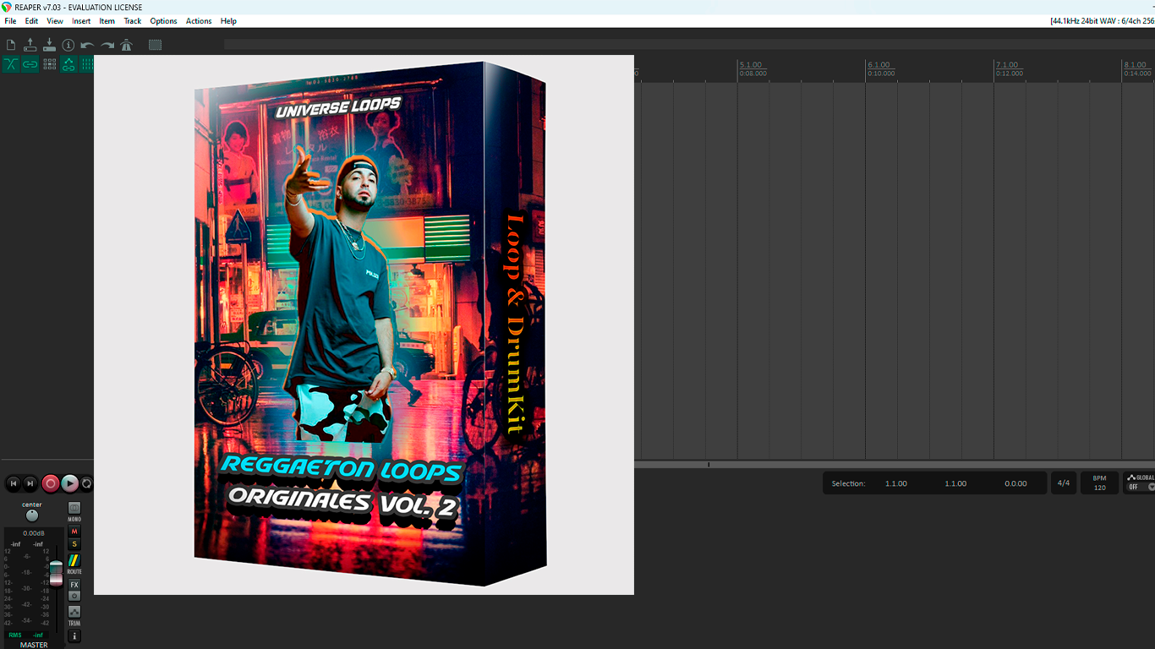Viewport: 1155px width, 649px height.
Task: Open the Insert menu
Action: click(81, 21)
